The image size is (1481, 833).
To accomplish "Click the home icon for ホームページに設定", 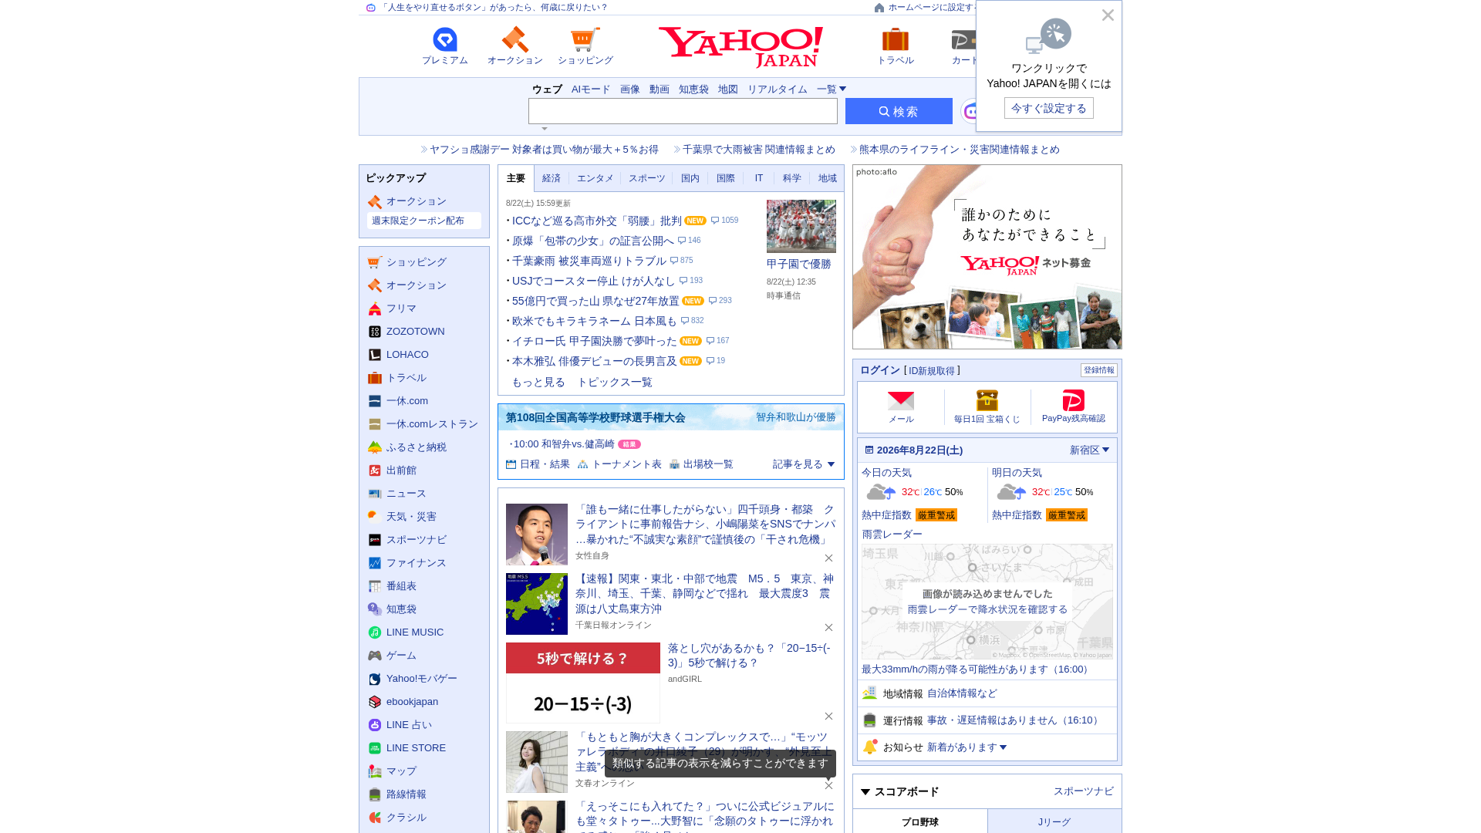I will click(879, 8).
